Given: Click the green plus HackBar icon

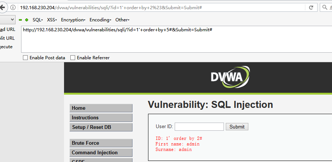Looking at the screenshot, I should tap(27, 20).
